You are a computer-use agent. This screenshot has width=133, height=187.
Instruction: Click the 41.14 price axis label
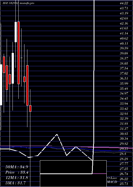124,33
